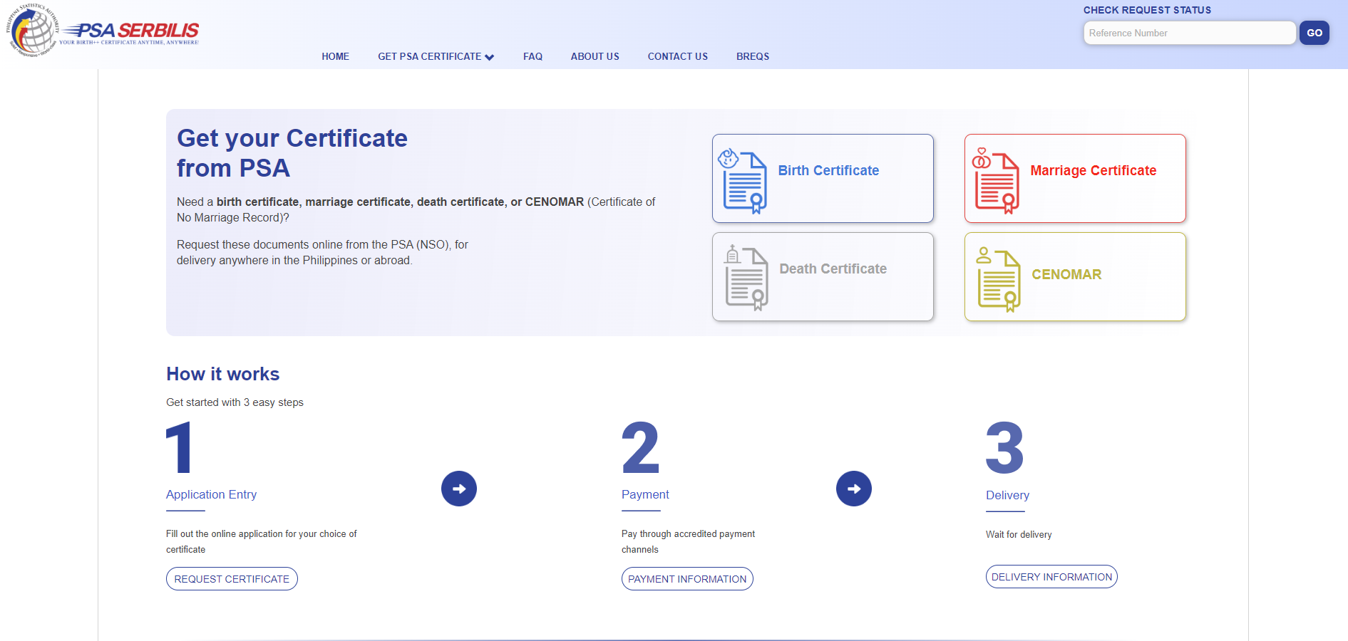Select the Marriage Certificate card label

tap(1093, 170)
